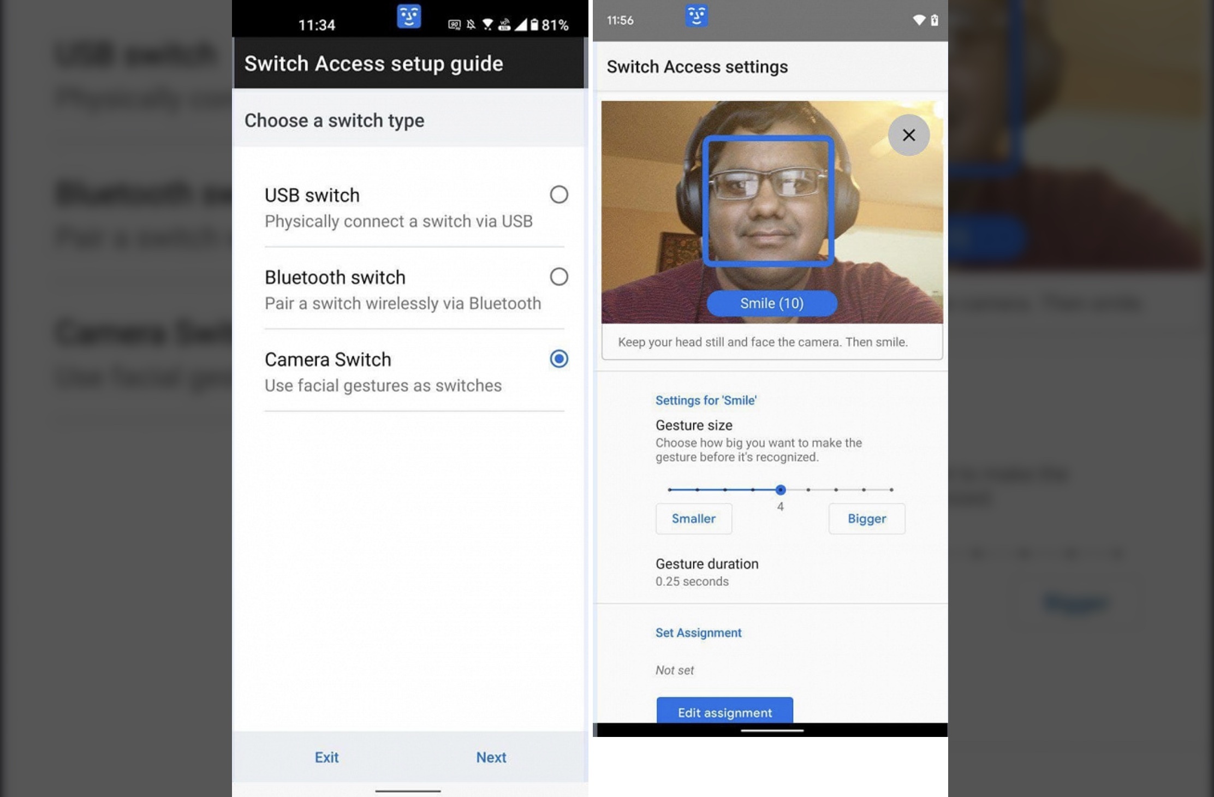Click the gesture size slider handle

[780, 490]
